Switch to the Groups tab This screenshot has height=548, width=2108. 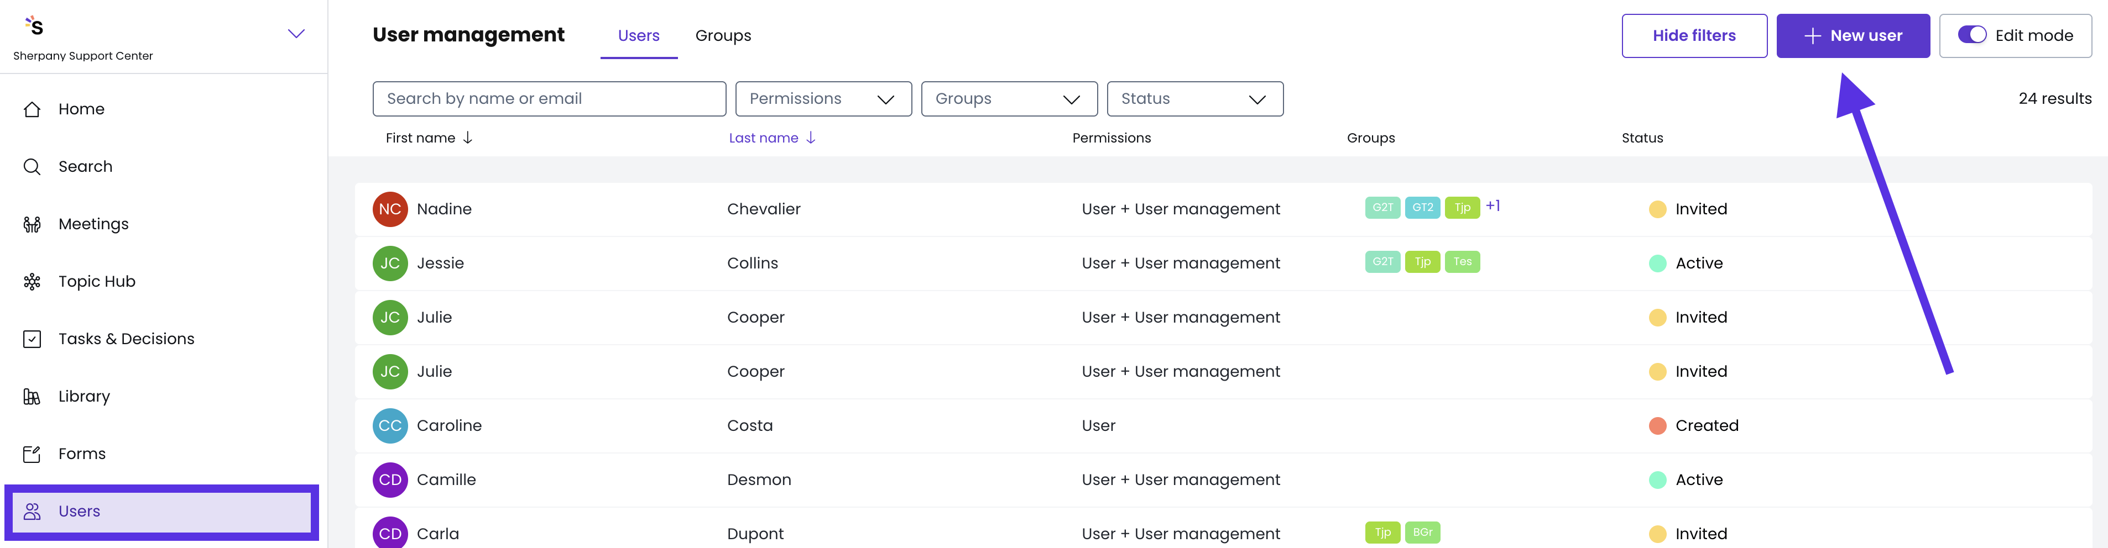point(723,36)
